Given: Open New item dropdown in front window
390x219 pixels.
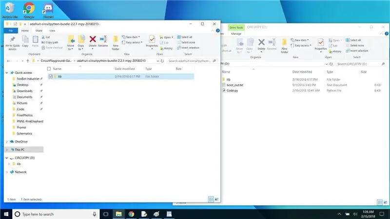Looking at the screenshot, I should 131,37.
